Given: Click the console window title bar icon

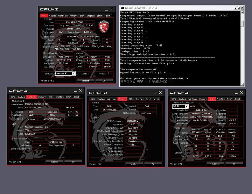Looking at the screenshot, I should pos(122,8).
